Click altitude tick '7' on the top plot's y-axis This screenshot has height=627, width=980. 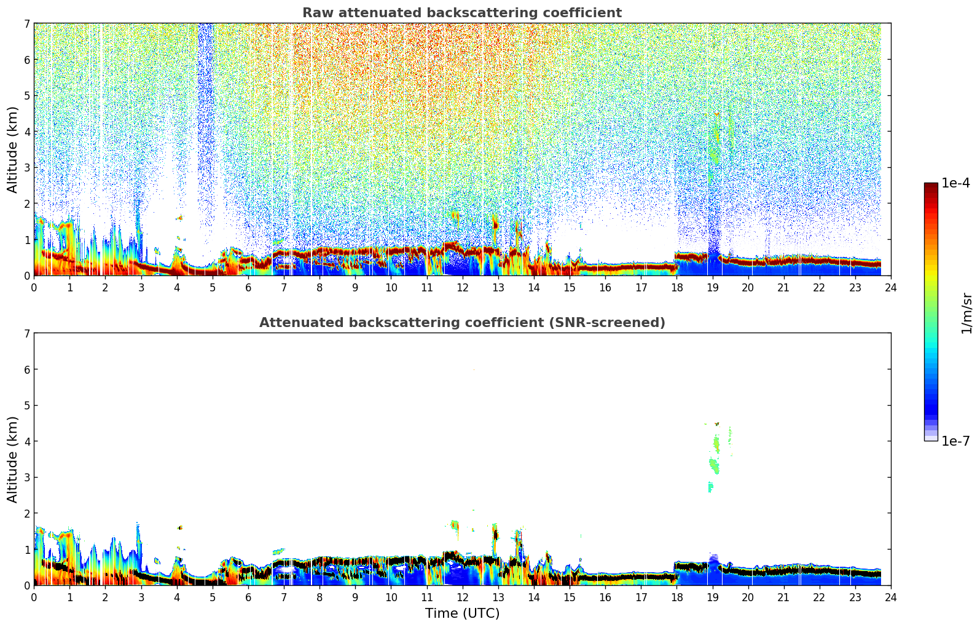[26, 23]
